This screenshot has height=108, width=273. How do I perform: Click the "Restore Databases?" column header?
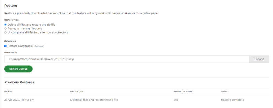(x=183, y=91)
